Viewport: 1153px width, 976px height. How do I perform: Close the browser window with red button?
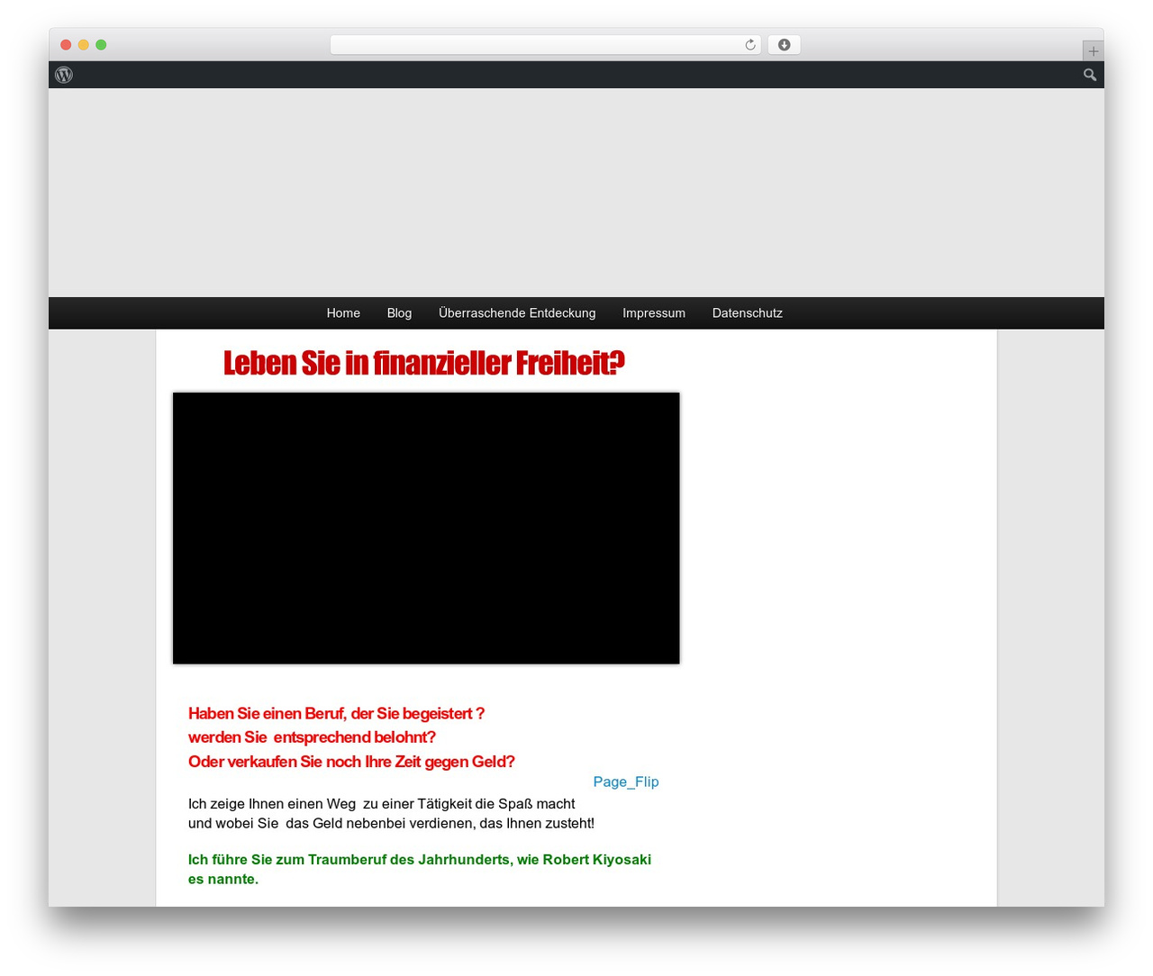(66, 45)
